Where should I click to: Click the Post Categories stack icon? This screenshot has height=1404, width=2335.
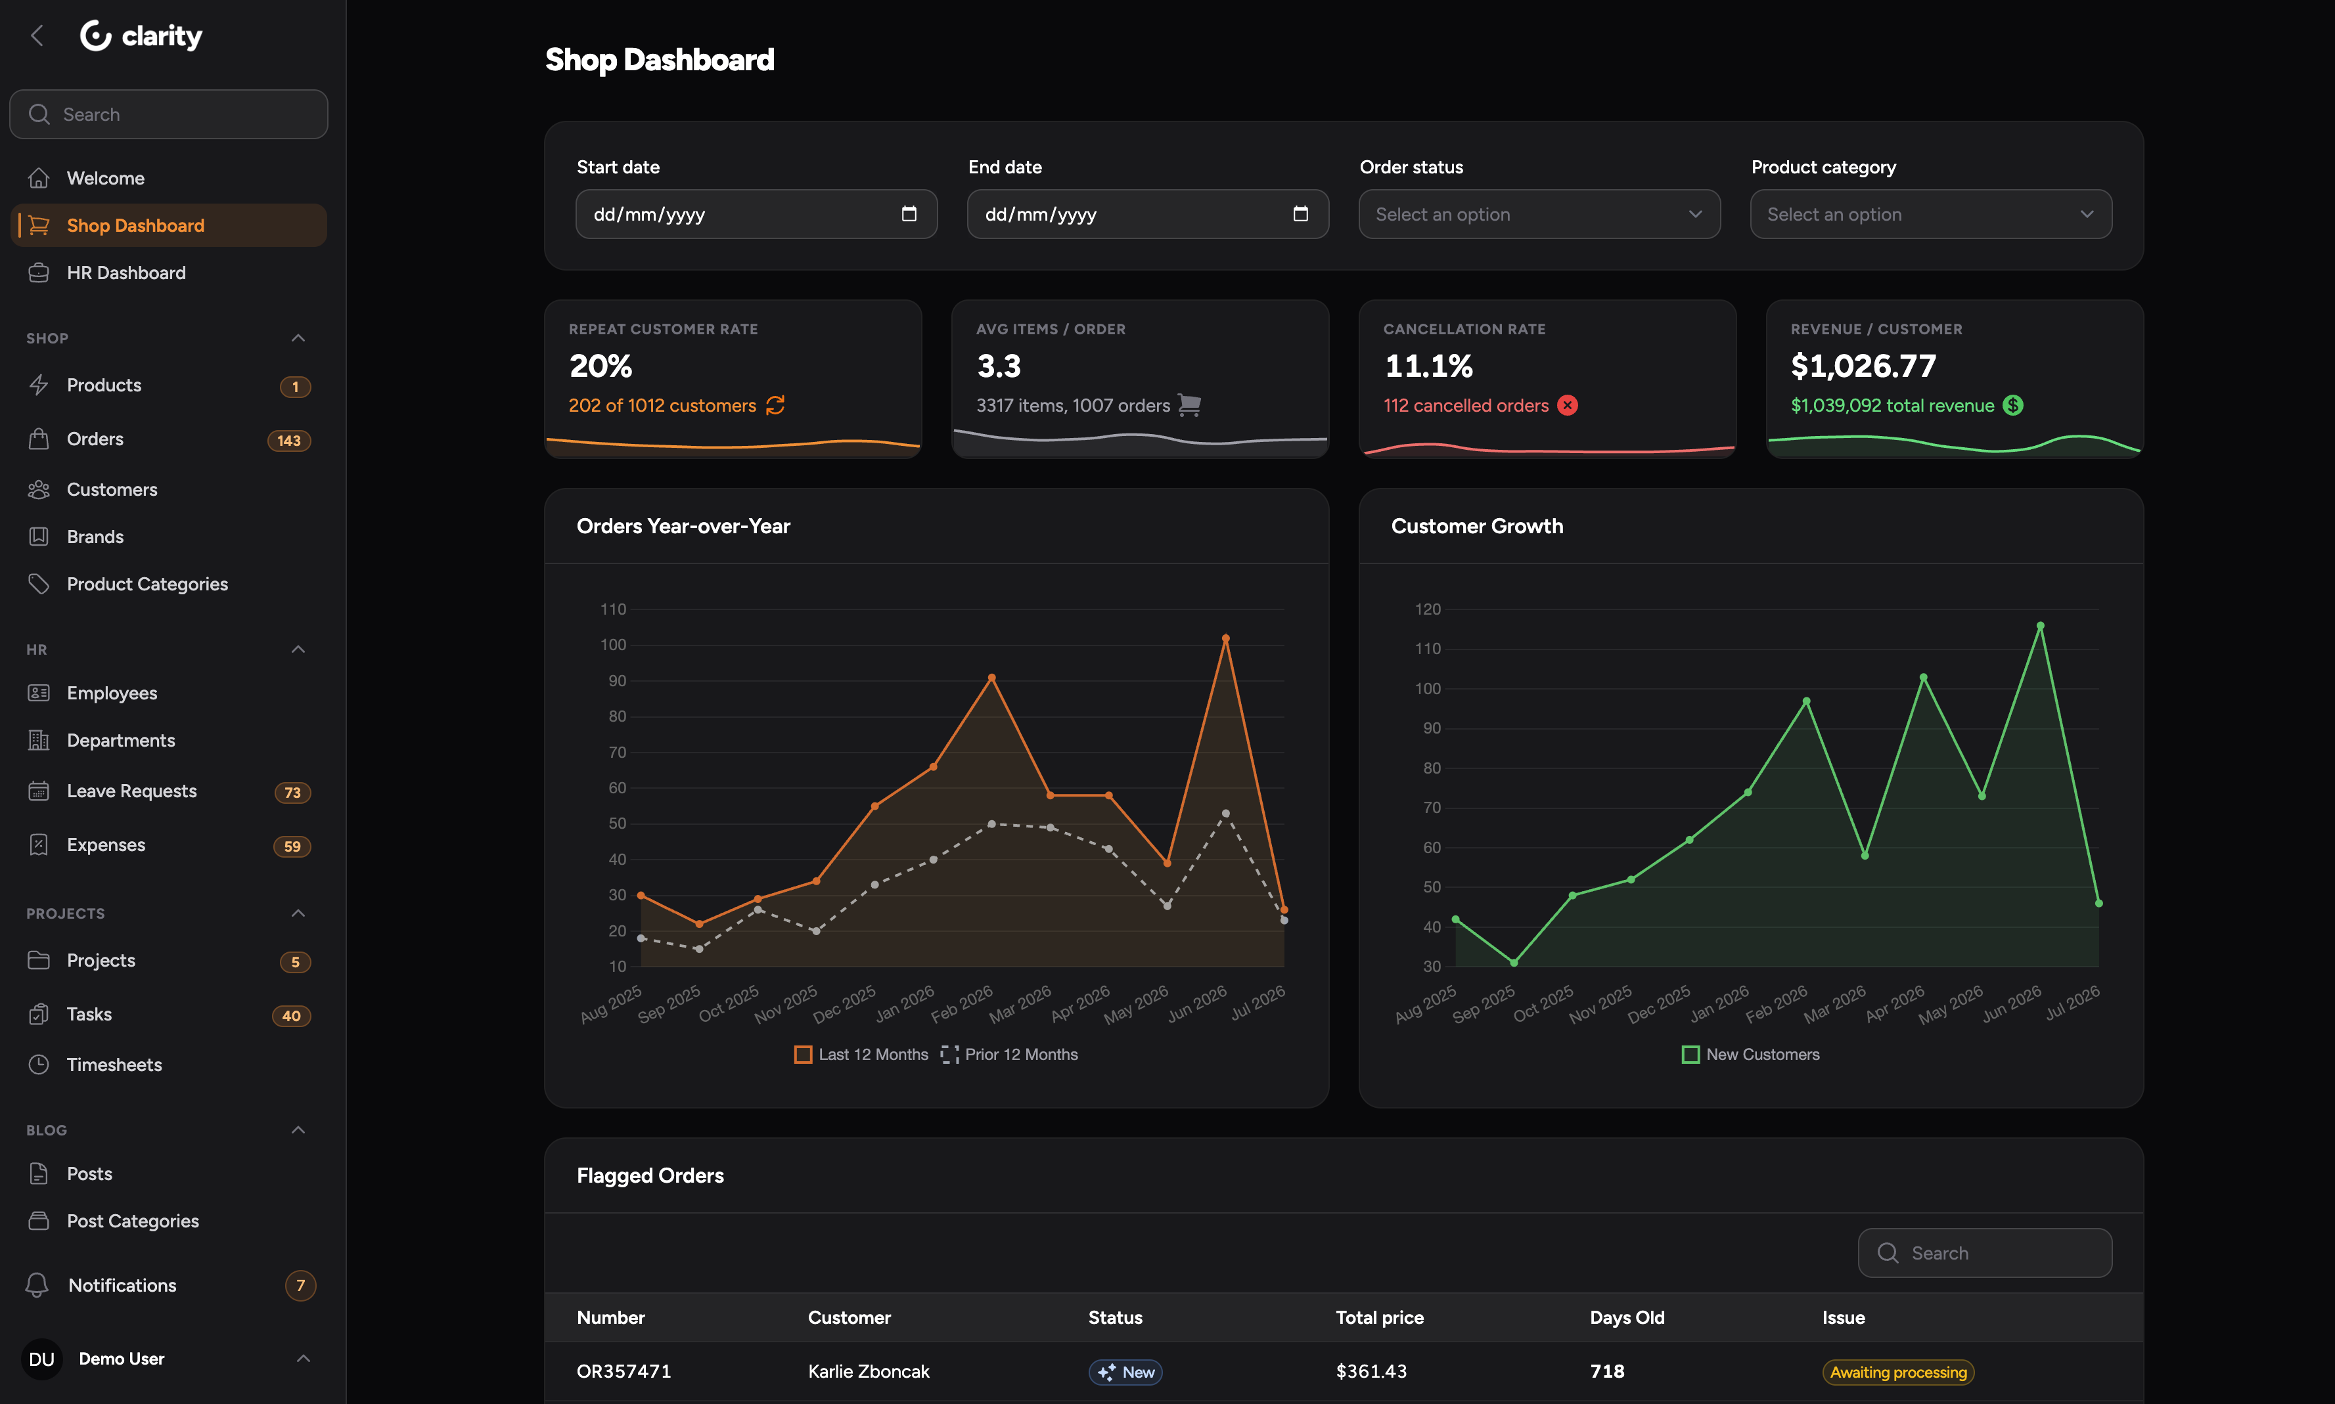pyautogui.click(x=39, y=1221)
